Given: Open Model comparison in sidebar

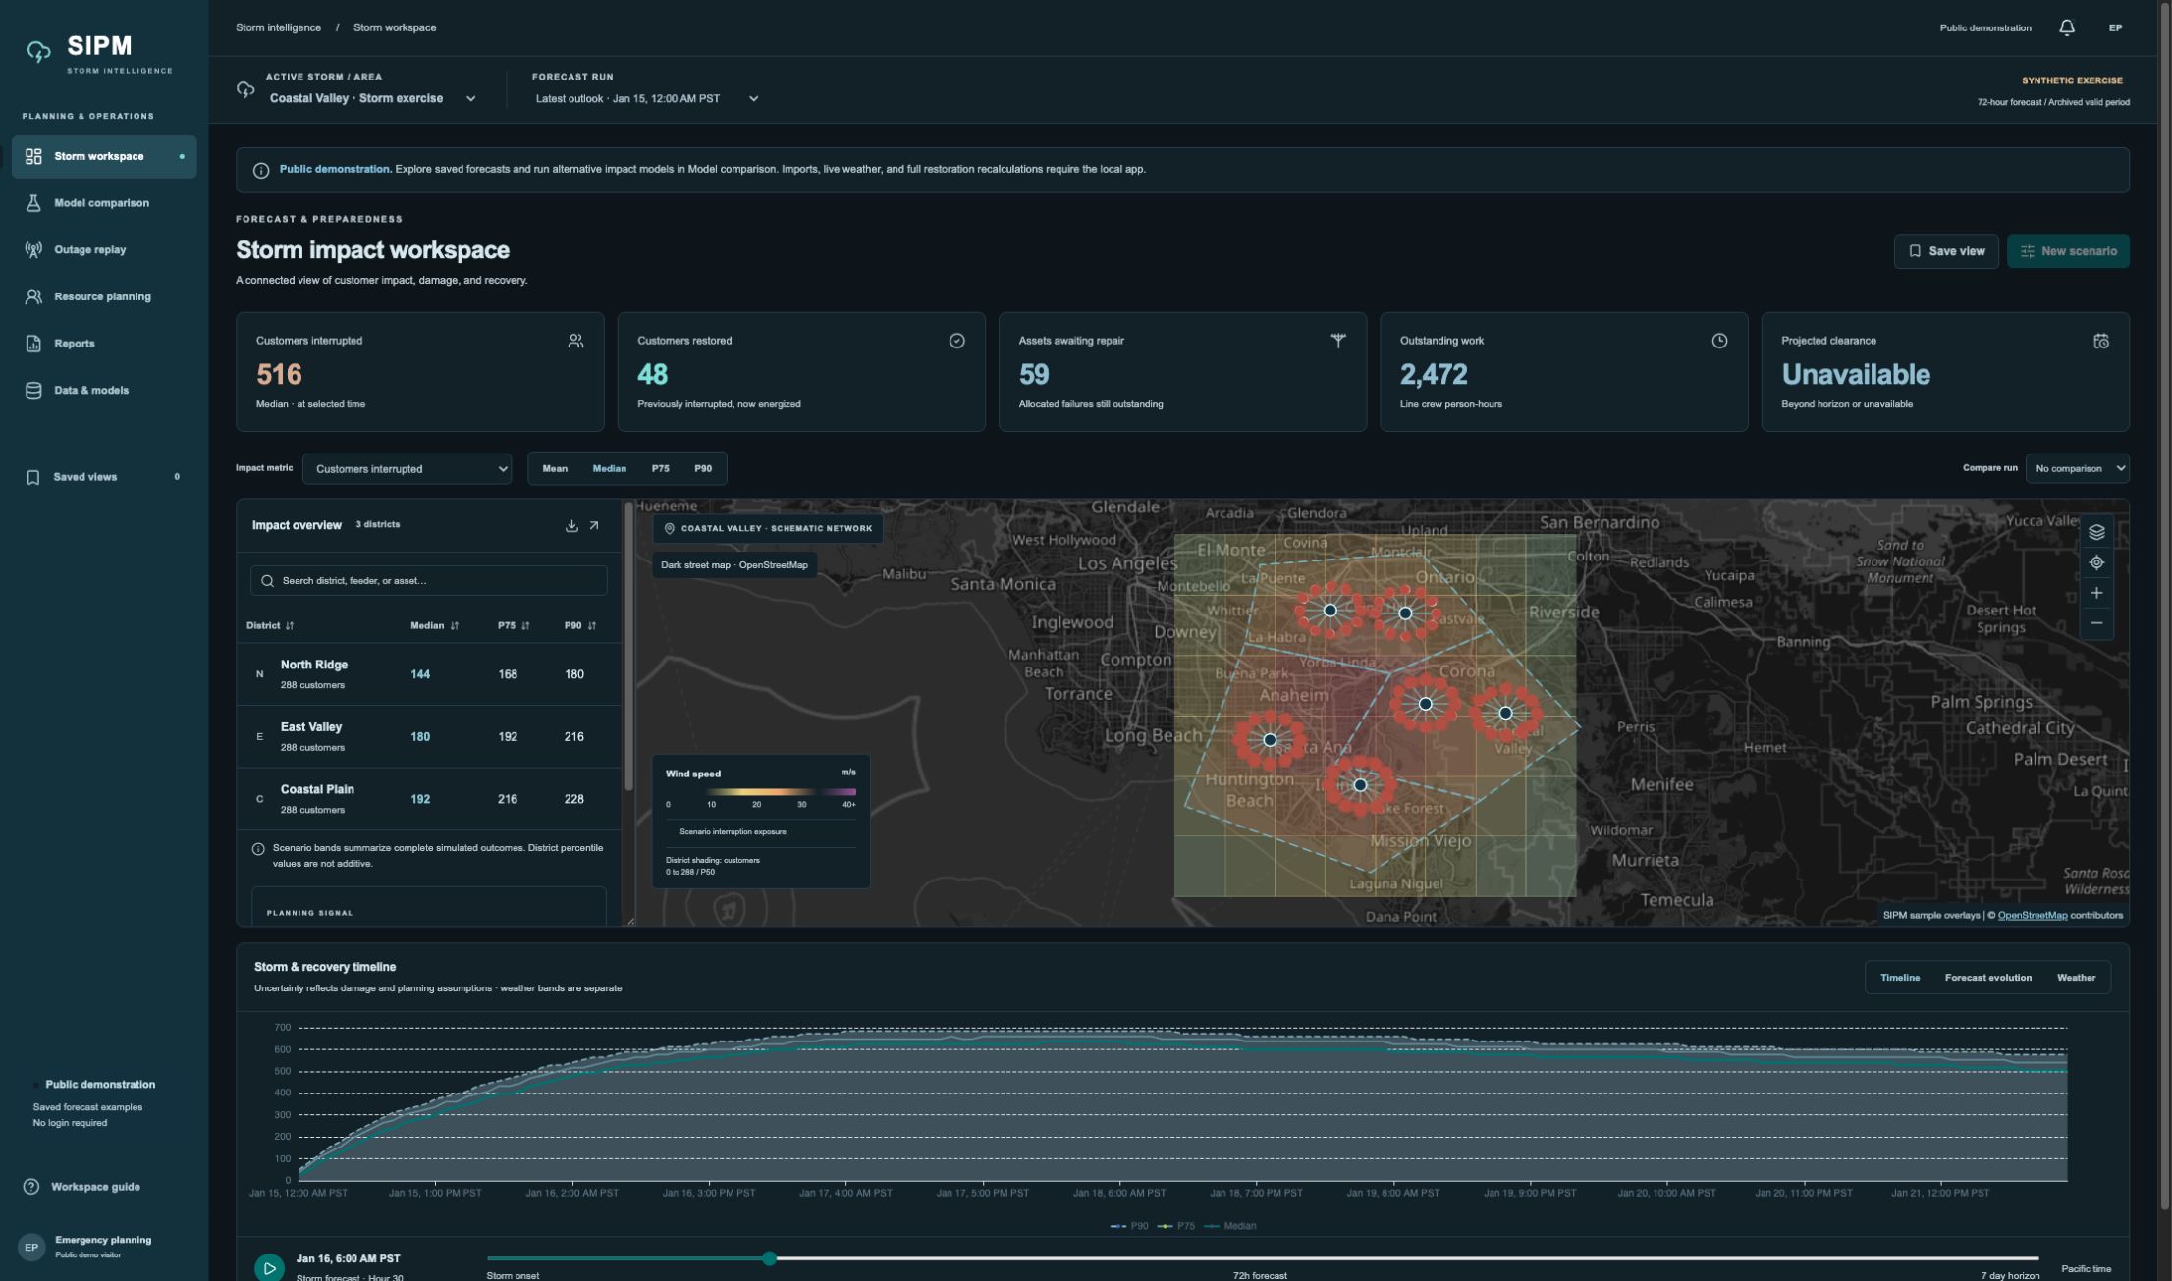Looking at the screenshot, I should pos(104,203).
